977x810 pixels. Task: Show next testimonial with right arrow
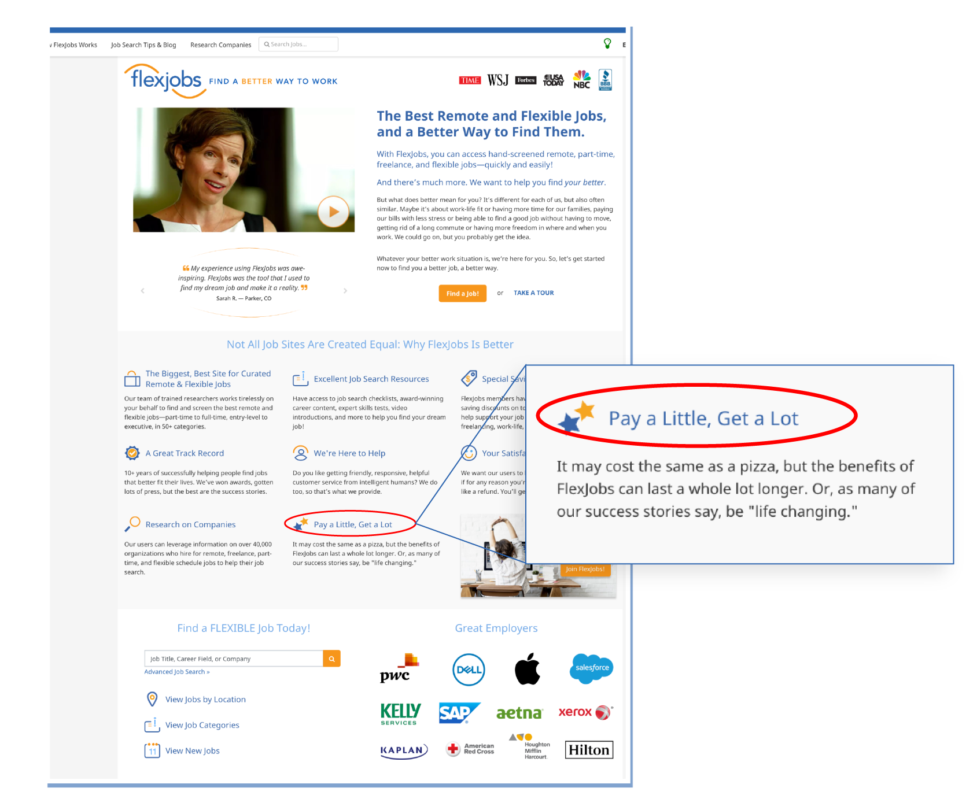point(345,291)
